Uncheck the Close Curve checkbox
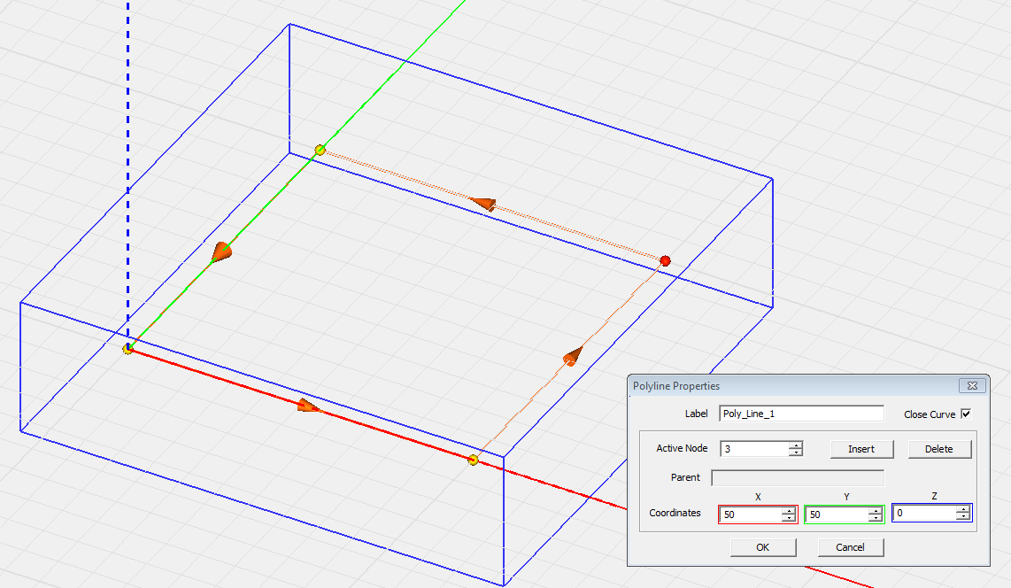1011x588 pixels. (x=966, y=414)
